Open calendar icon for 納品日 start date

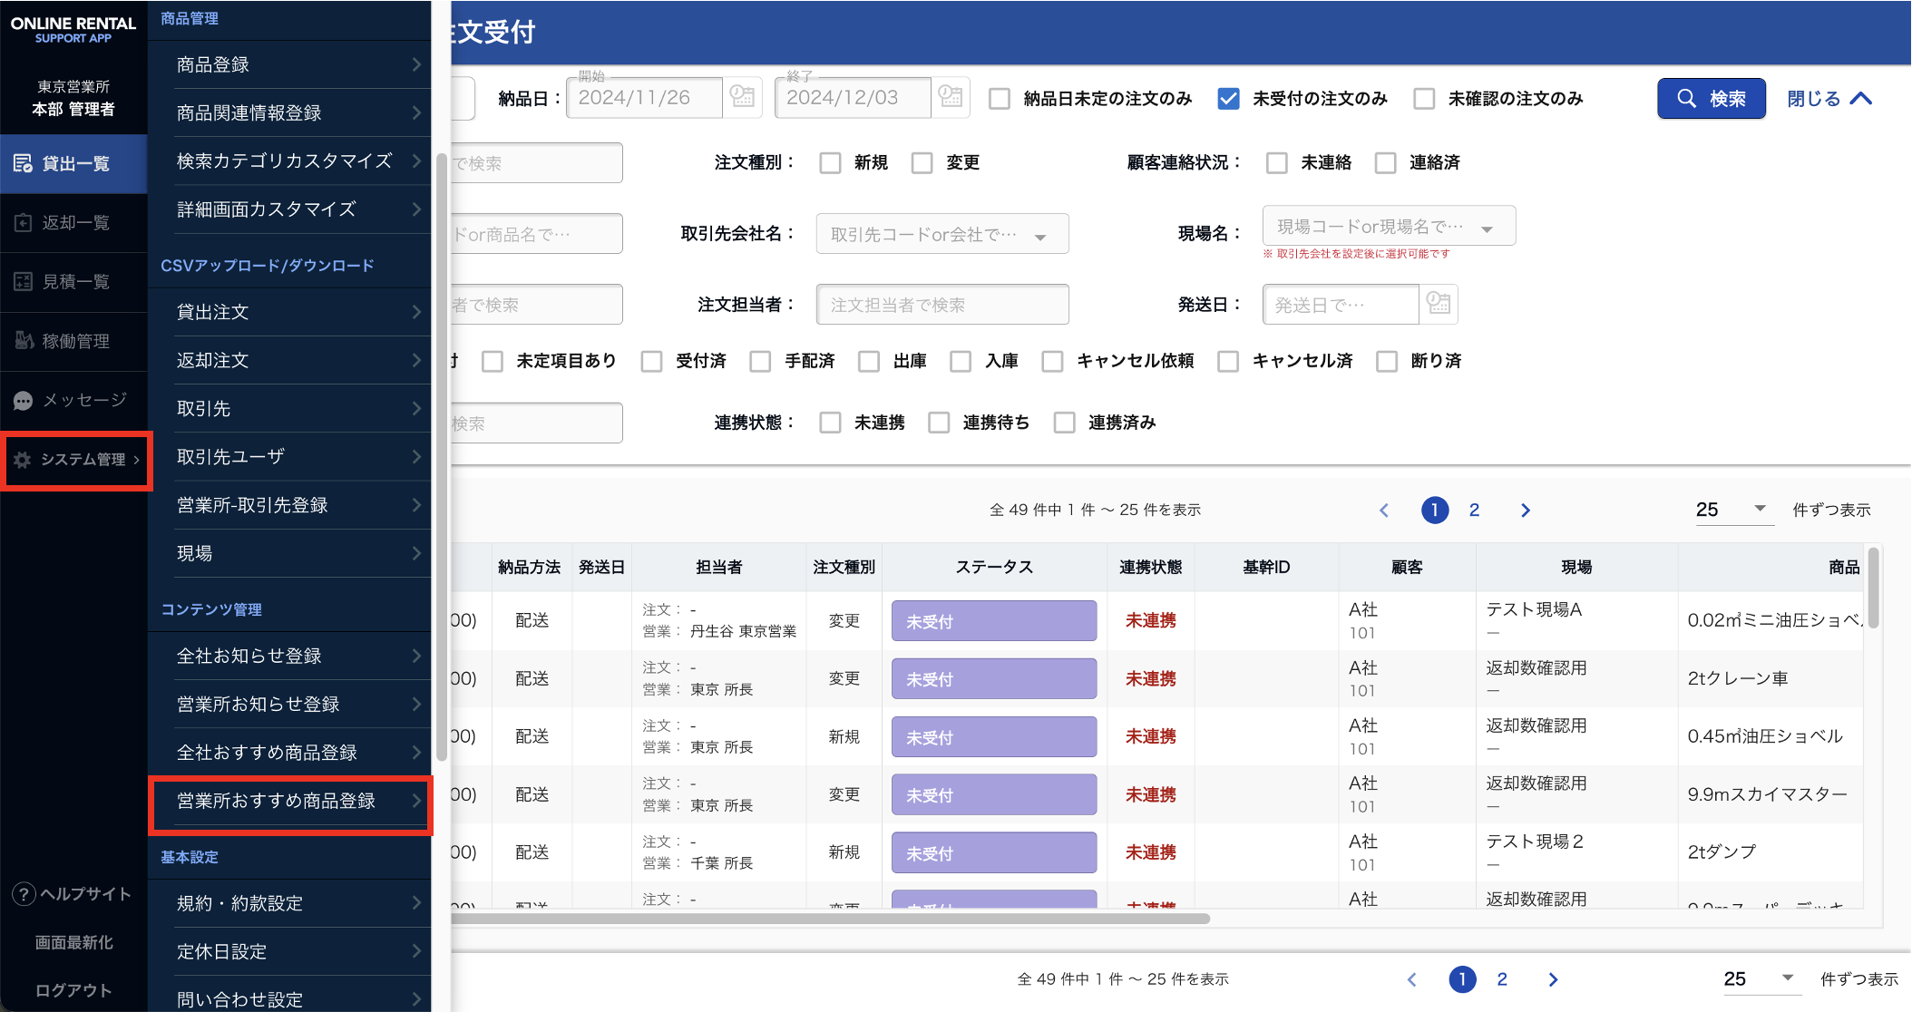(x=743, y=97)
